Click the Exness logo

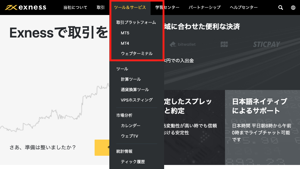pyautogui.click(x=26, y=7)
